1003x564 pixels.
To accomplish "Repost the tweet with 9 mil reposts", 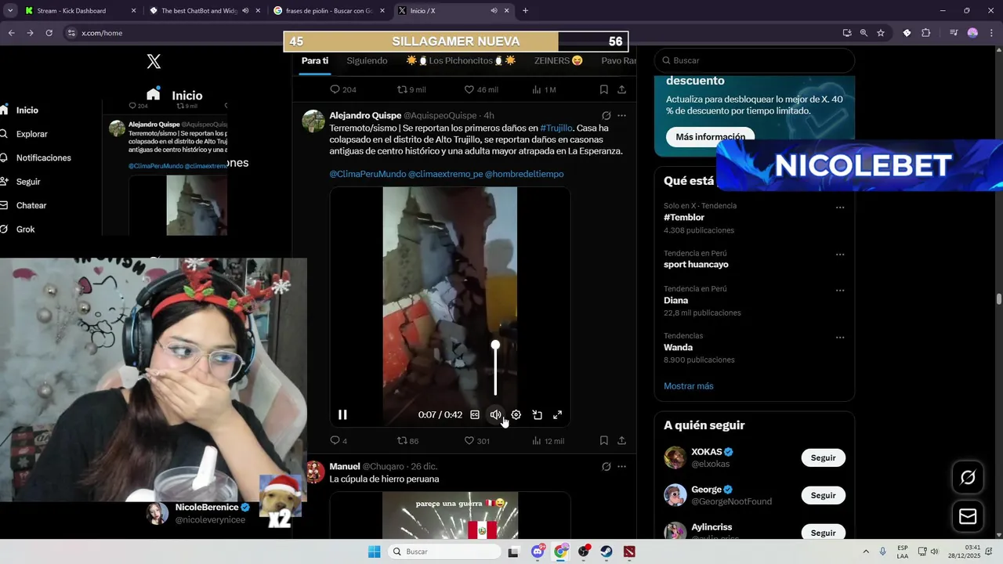I will [x=411, y=89].
